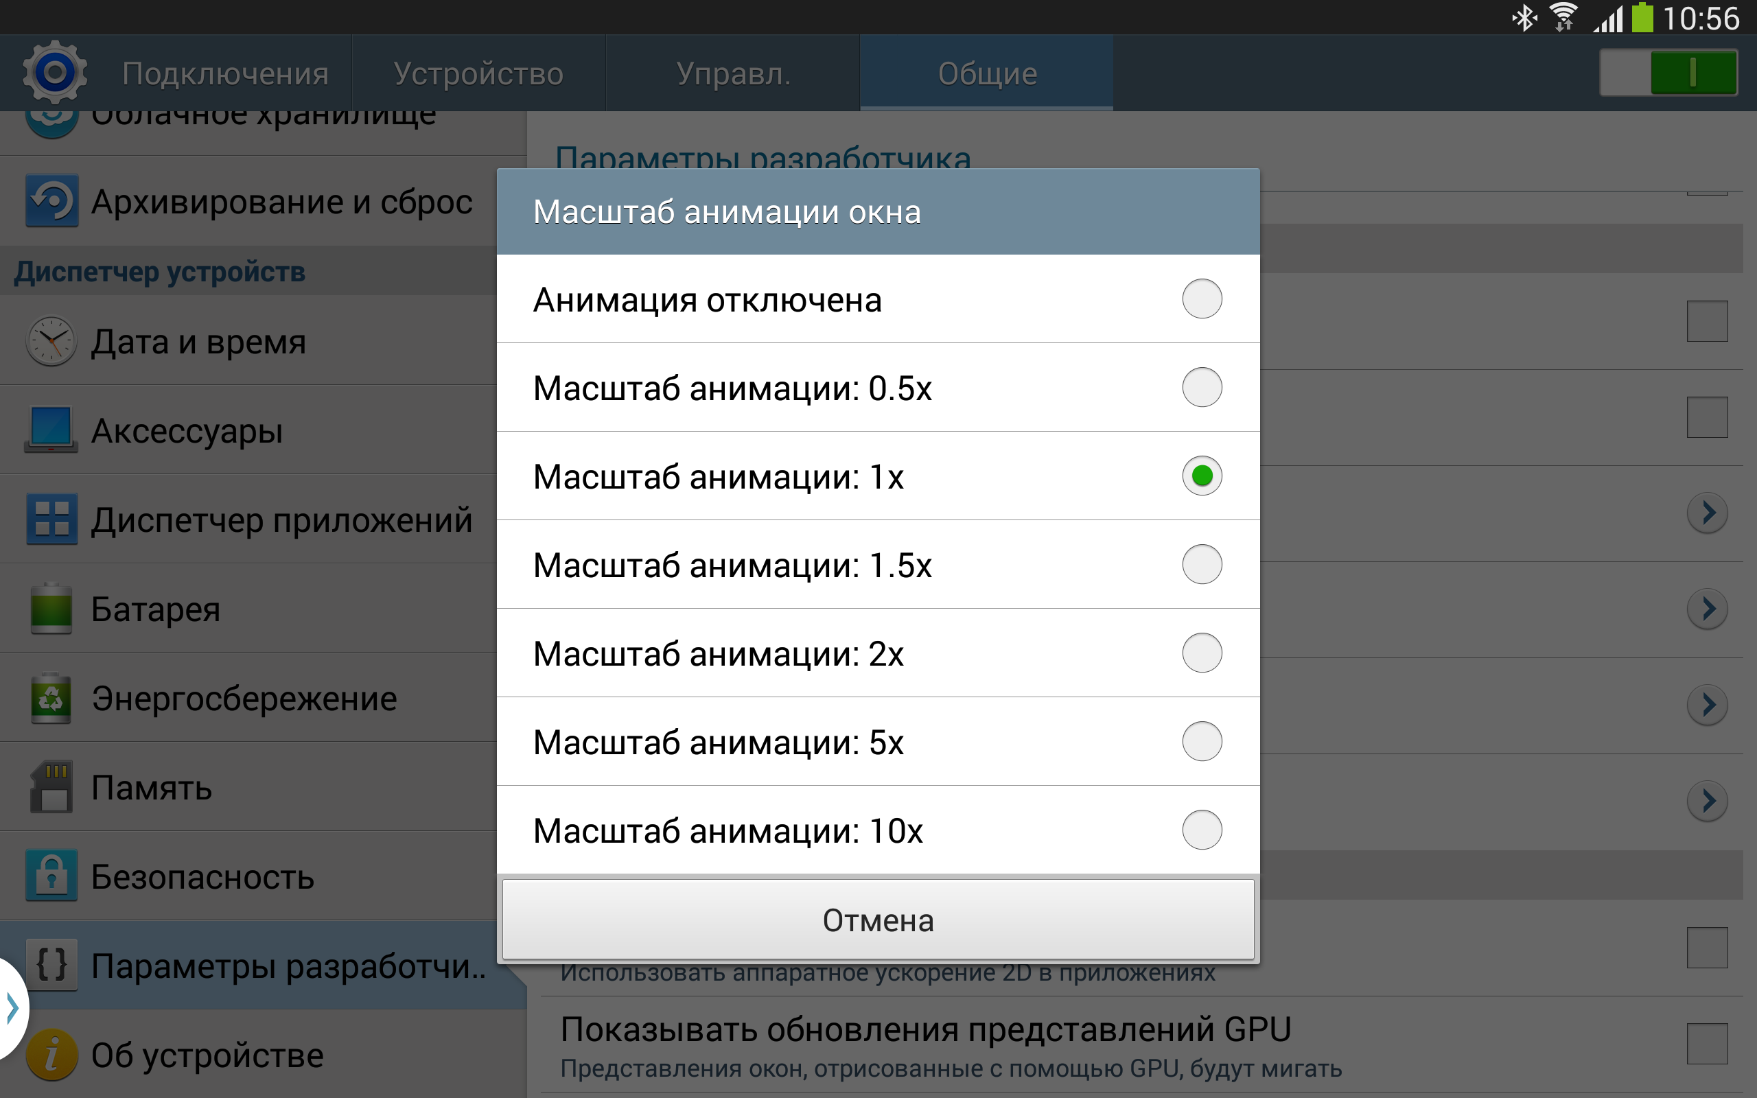Open the Security lock icon
The image size is (1757, 1098).
(51, 876)
